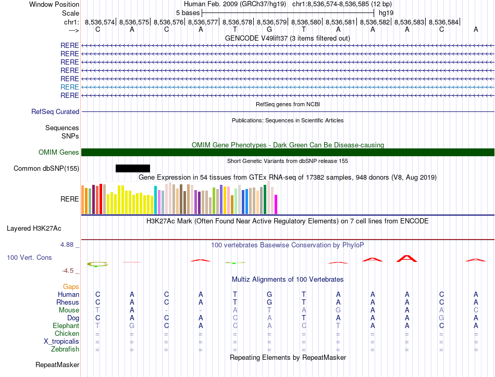Click the G base in the sequence row
This screenshot has width=495, height=377.
(x=269, y=29)
